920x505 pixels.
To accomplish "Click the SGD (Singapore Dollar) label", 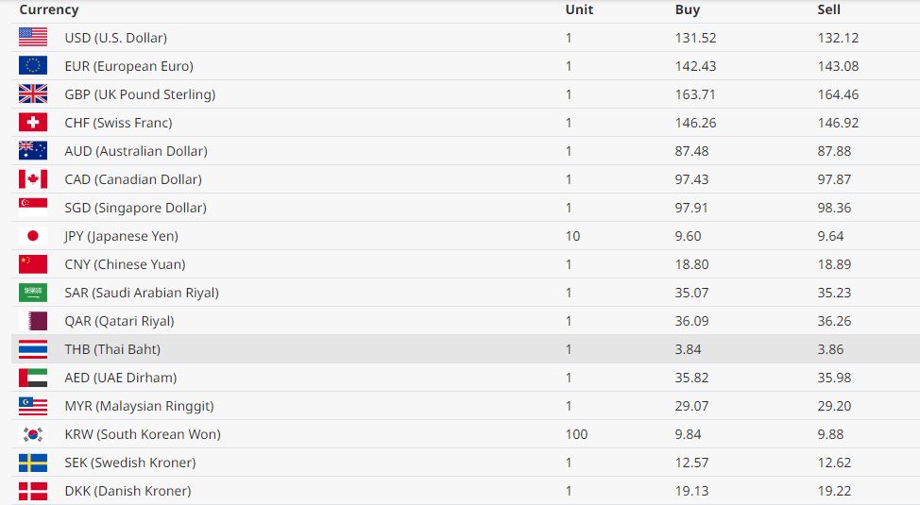I will pos(135,208).
